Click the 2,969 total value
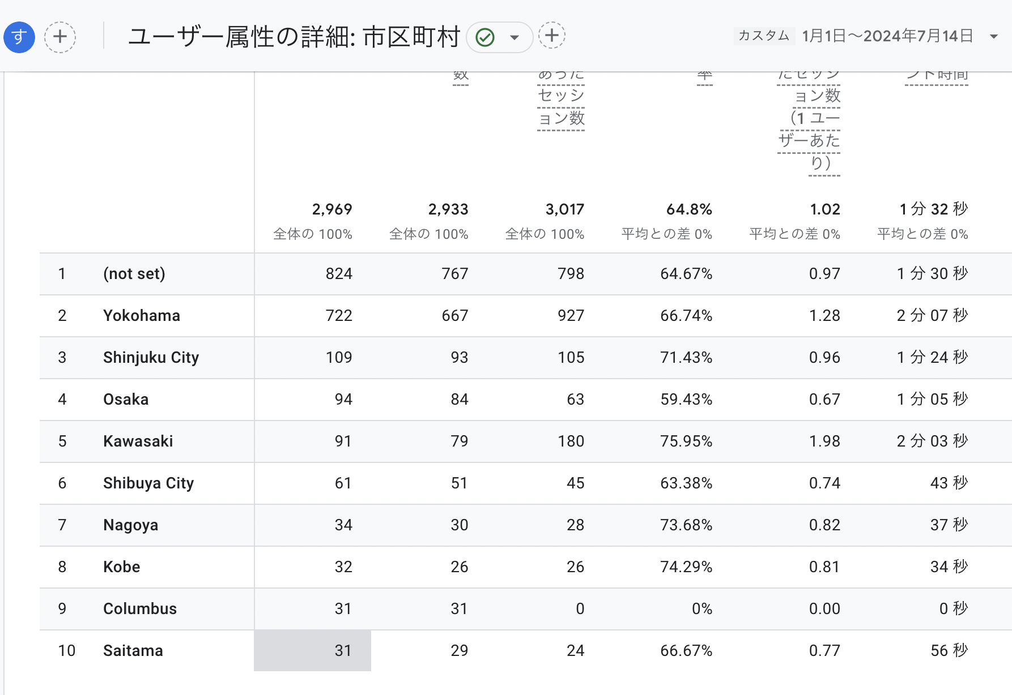Image resolution: width=1012 pixels, height=695 pixels. (x=331, y=209)
